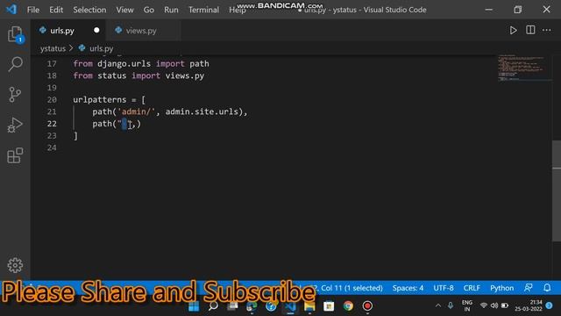Click line number 22 in gutter
The height and width of the screenshot is (316, 561).
click(52, 124)
